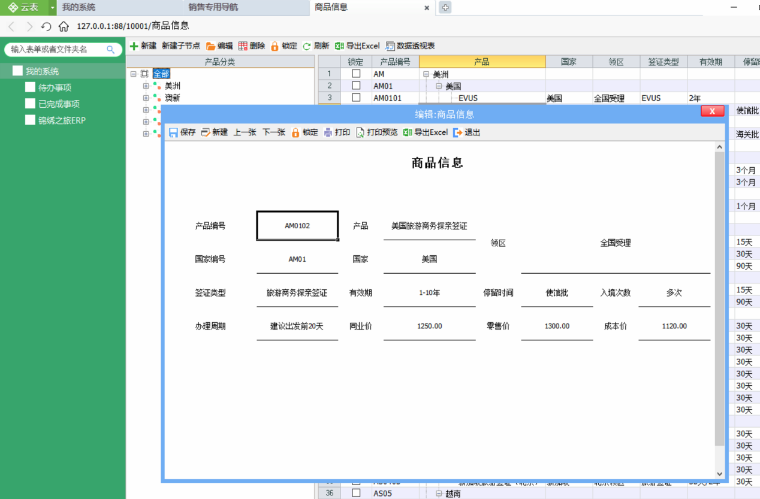The width and height of the screenshot is (760, 499).
Task: Click the dialog vertical scrollbar thumb
Action: click(719, 298)
